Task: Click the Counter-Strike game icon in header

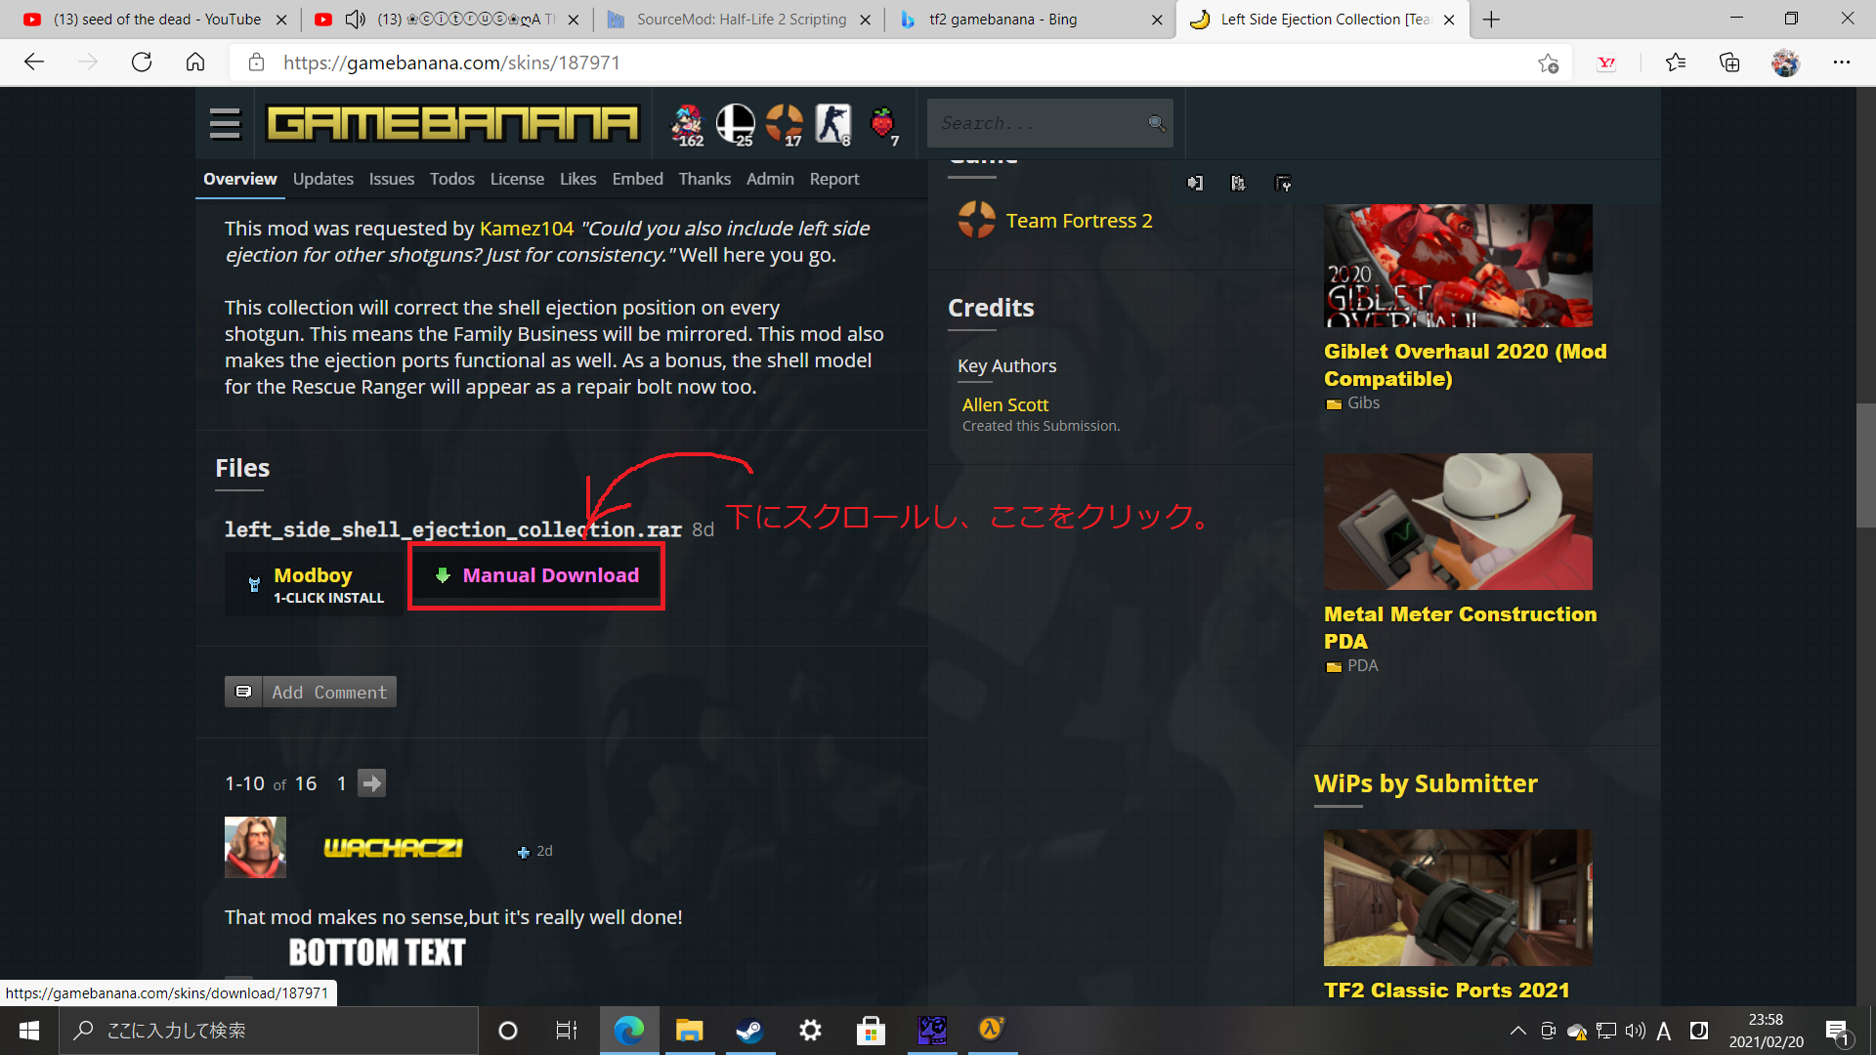Action: pos(832,123)
